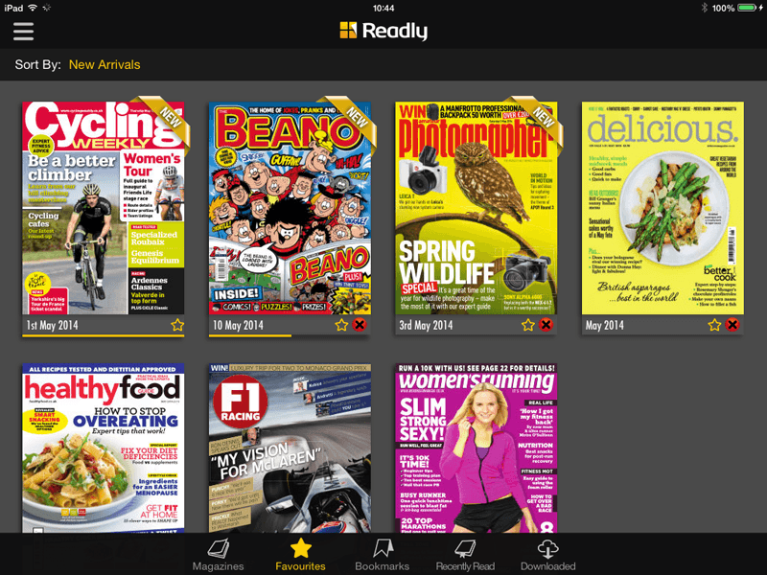Open the Bookmarks tab
This screenshot has height=575, width=767.
click(382, 555)
